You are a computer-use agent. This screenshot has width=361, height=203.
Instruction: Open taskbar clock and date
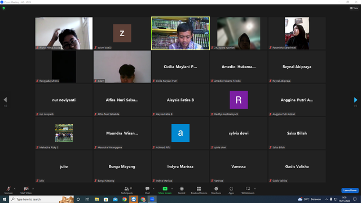(344, 199)
